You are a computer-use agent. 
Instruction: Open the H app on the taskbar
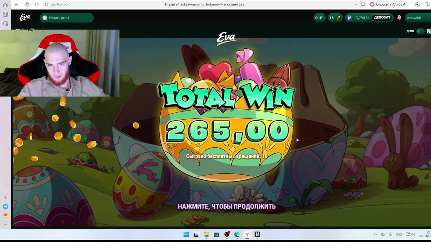pyautogui.click(x=257, y=234)
